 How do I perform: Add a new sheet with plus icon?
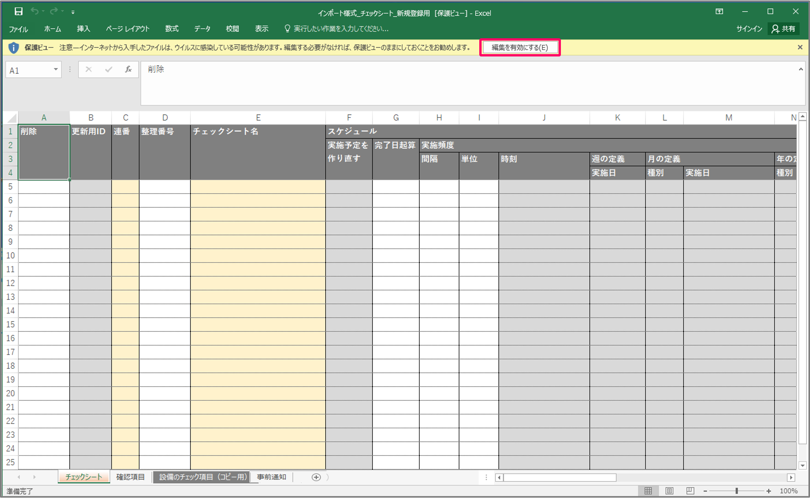click(316, 477)
